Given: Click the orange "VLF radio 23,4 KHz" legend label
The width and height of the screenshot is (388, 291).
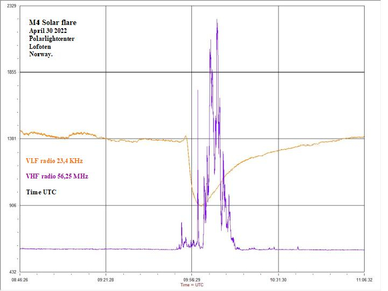Looking at the screenshot, I should (54, 160).
